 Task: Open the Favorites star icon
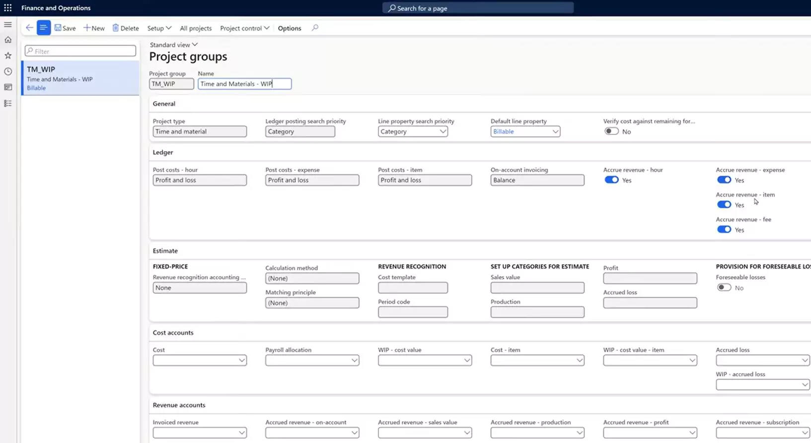8,56
